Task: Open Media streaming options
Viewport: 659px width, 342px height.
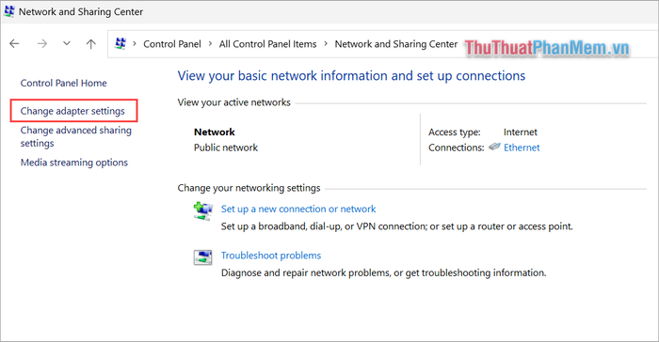Action: (x=74, y=163)
